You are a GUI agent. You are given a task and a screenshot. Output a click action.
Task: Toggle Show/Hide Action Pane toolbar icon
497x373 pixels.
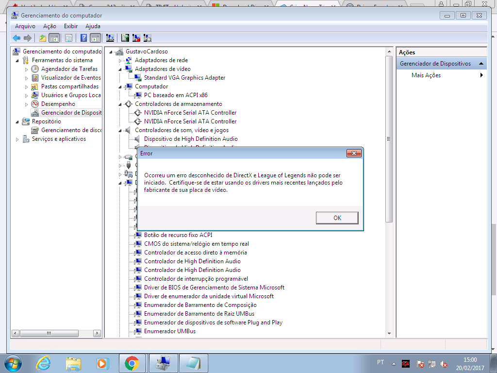pyautogui.click(x=95, y=38)
